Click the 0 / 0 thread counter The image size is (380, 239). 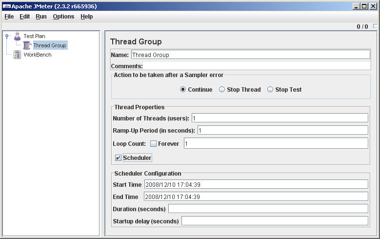[362, 26]
